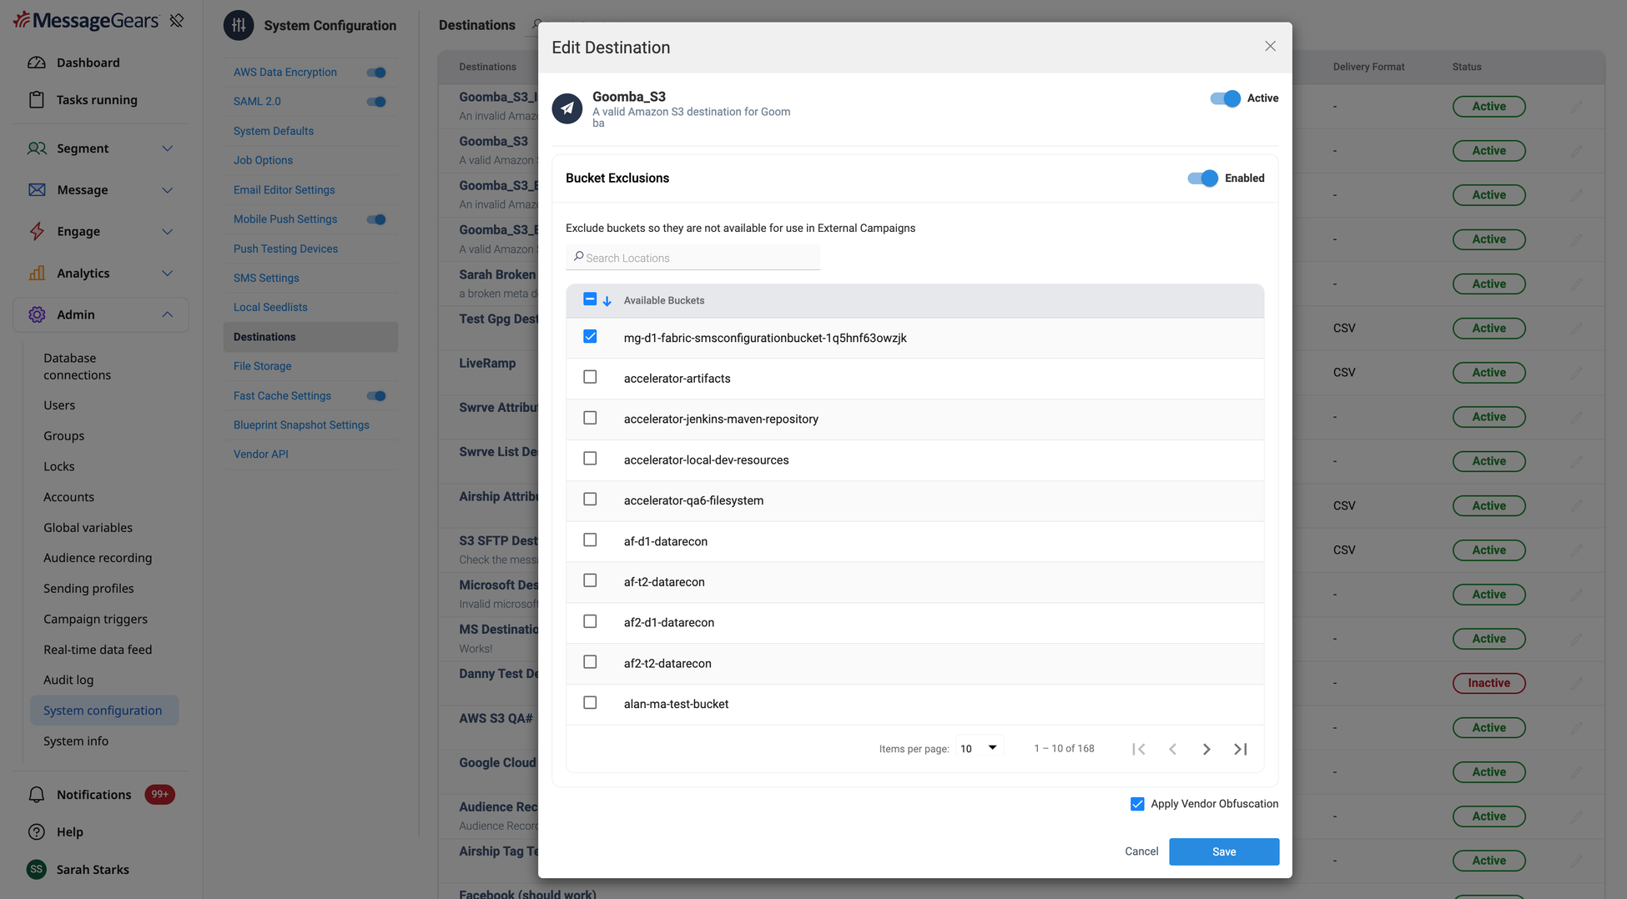
Task: Select the accelerator-local-dev-resources bucket row
Action: (x=914, y=460)
